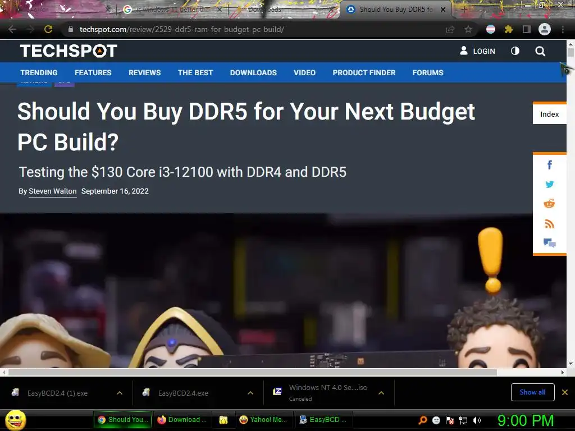575x431 pixels.
Task: Show all downloads
Action: coord(532,392)
